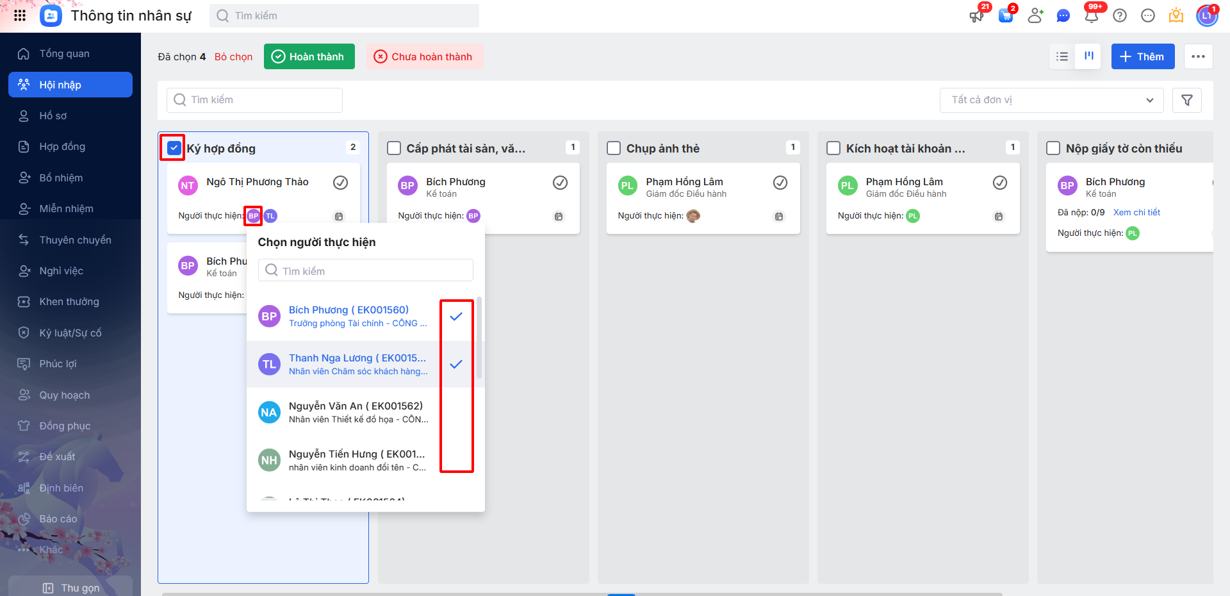
Task: Open Khen thưởng in sidebar
Action: [70, 302]
